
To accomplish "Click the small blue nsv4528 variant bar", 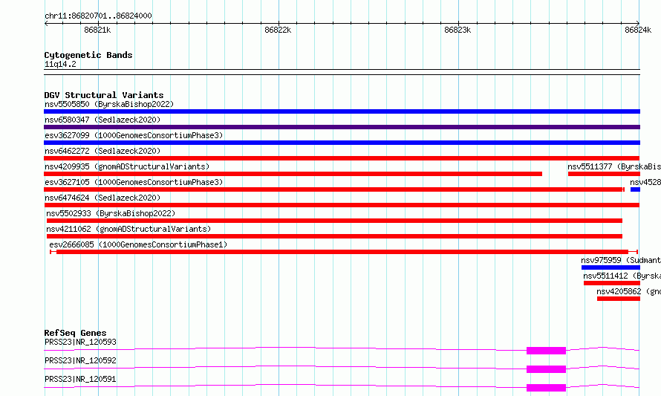I will tap(635, 189).
